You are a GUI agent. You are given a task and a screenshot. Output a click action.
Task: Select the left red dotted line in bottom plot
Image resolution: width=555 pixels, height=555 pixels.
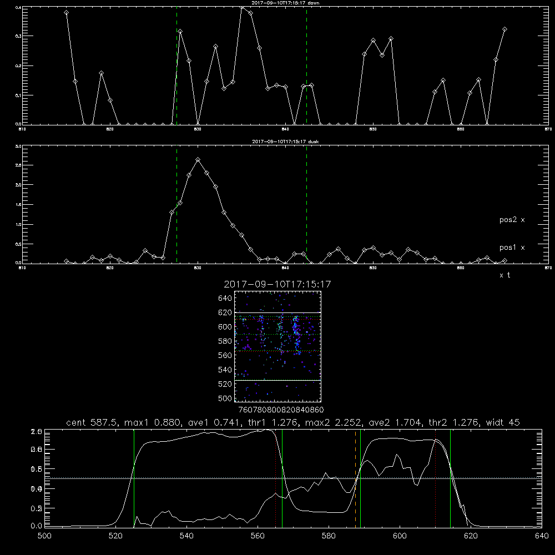276,478
